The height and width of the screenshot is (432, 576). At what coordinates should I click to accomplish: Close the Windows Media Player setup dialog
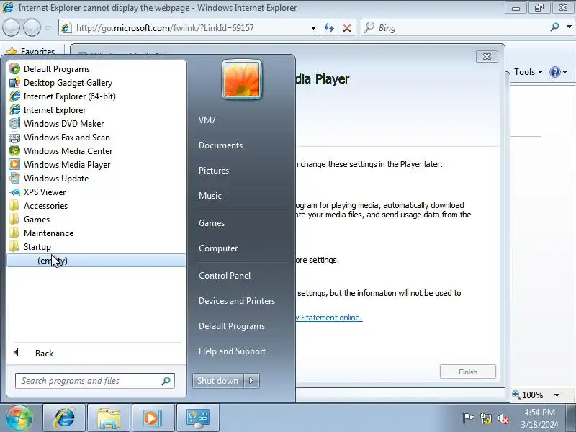click(x=487, y=57)
